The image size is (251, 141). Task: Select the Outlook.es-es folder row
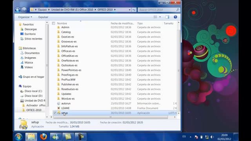(x=115, y=65)
